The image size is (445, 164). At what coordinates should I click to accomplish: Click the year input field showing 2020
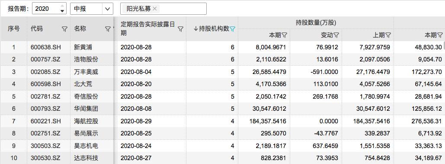(x=45, y=9)
